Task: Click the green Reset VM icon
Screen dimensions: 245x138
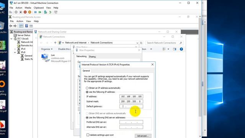Action: pos(40,12)
